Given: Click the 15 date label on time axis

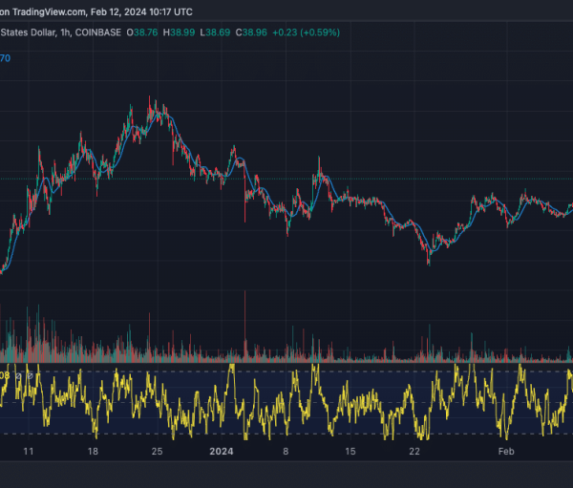Looking at the screenshot, I should (x=350, y=452).
